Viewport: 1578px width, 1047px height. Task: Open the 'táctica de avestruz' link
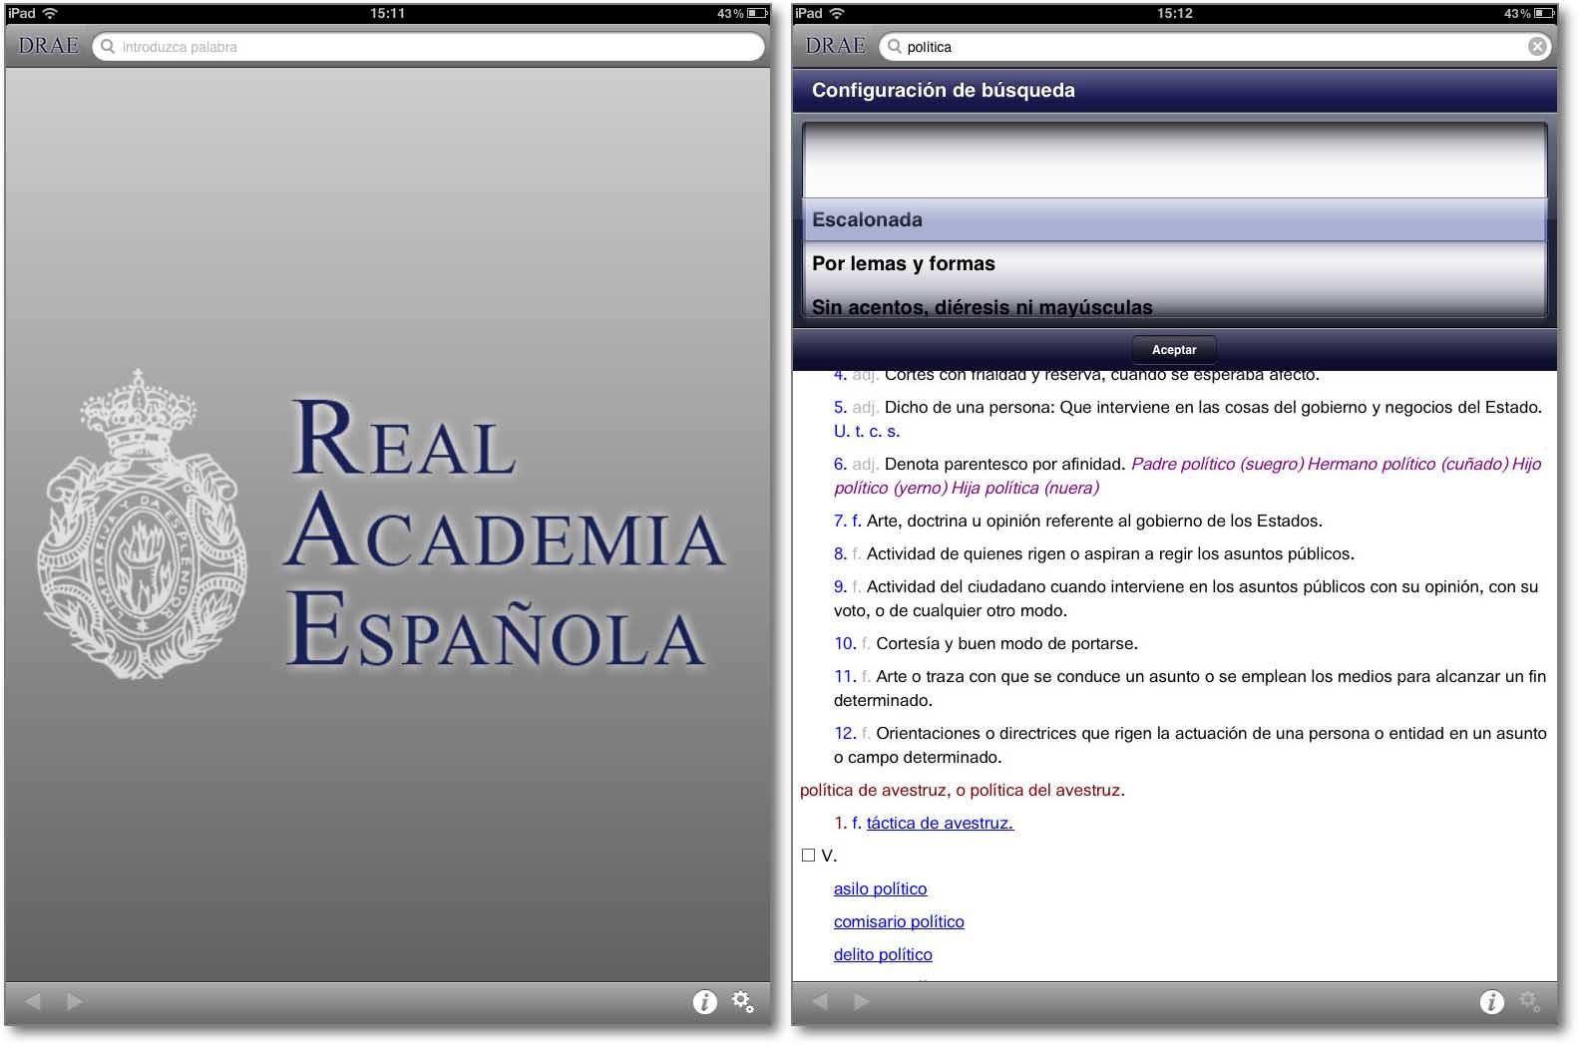[x=940, y=823]
